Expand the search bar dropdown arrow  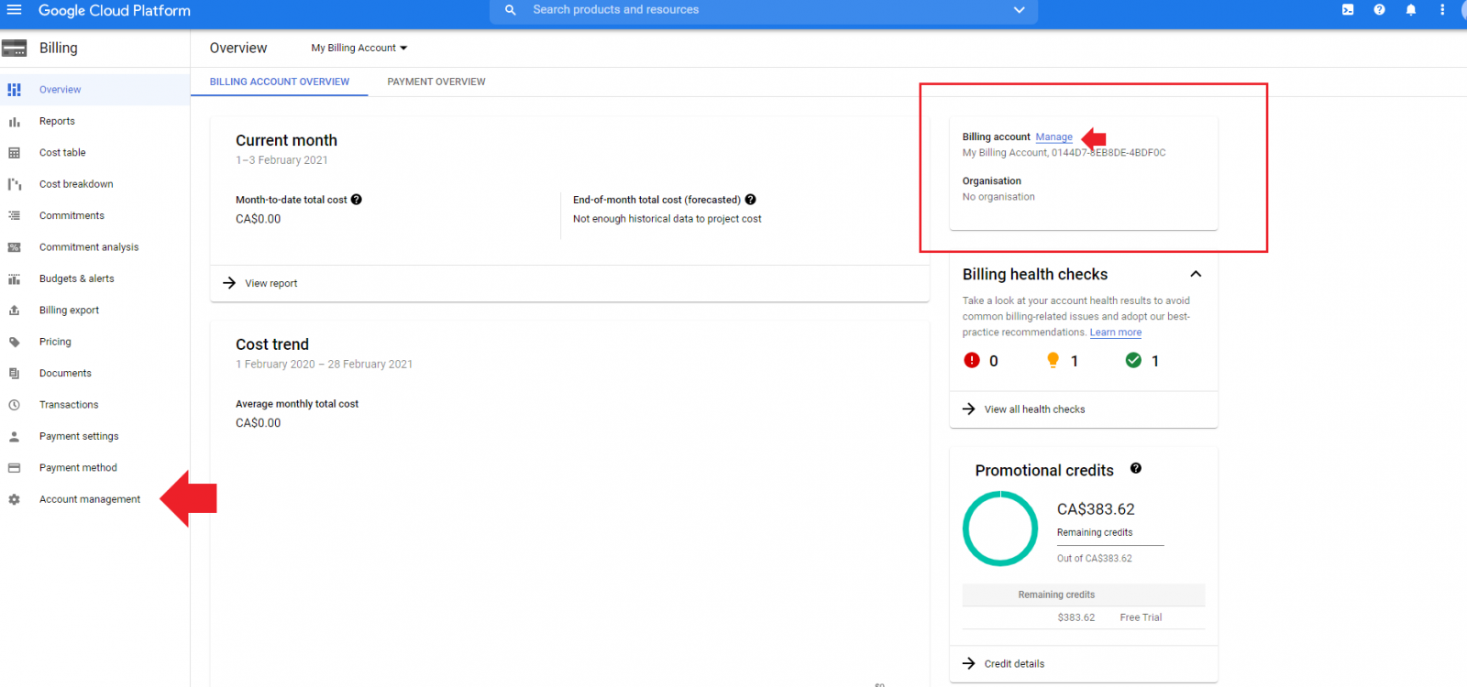pos(1019,10)
